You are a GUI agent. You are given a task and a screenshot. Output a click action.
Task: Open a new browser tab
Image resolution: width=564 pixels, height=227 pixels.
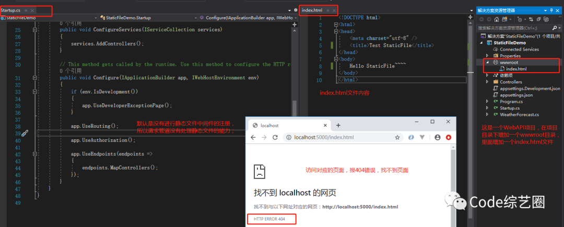click(338, 125)
